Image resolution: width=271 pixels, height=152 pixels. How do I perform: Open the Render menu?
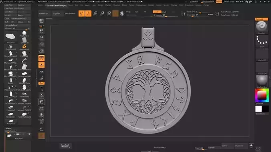pos(151,5)
